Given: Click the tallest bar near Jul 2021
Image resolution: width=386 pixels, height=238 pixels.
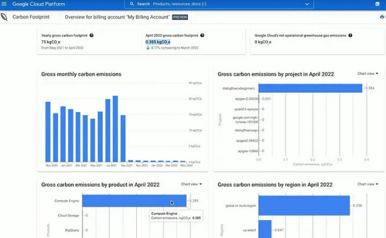Looking at the screenshot, I should click(x=115, y=129).
